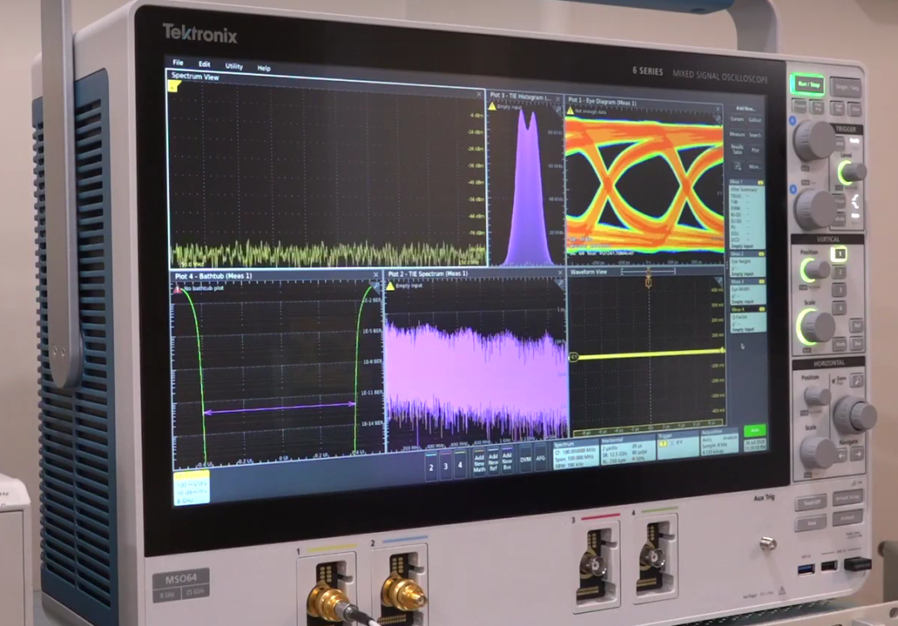The height and width of the screenshot is (626, 898).
Task: Open the Edit menu
Action: point(205,64)
